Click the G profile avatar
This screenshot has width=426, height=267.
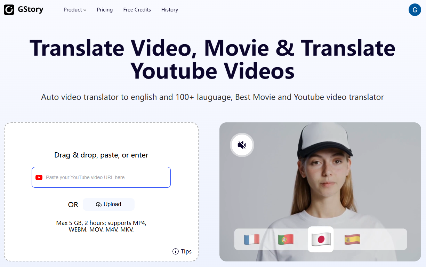click(415, 10)
